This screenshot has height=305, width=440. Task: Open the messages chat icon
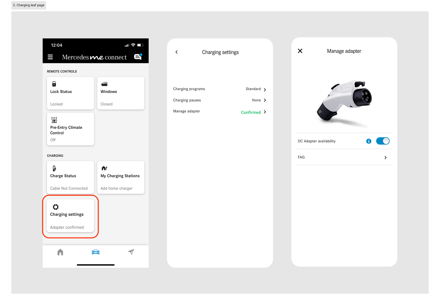pos(138,57)
